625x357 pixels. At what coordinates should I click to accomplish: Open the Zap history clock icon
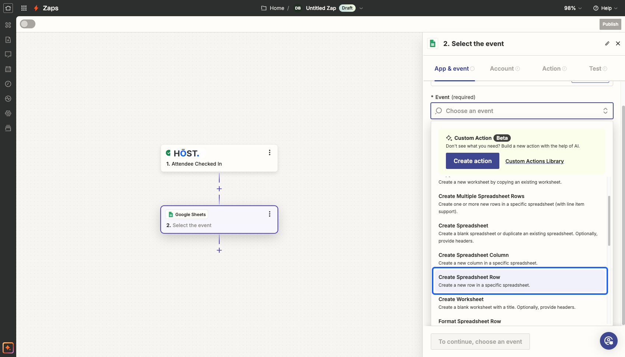(8, 84)
